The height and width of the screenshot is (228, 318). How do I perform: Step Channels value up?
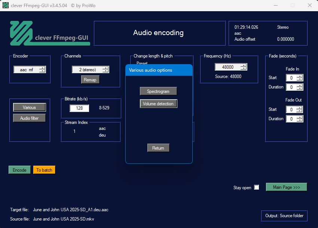(106, 68)
